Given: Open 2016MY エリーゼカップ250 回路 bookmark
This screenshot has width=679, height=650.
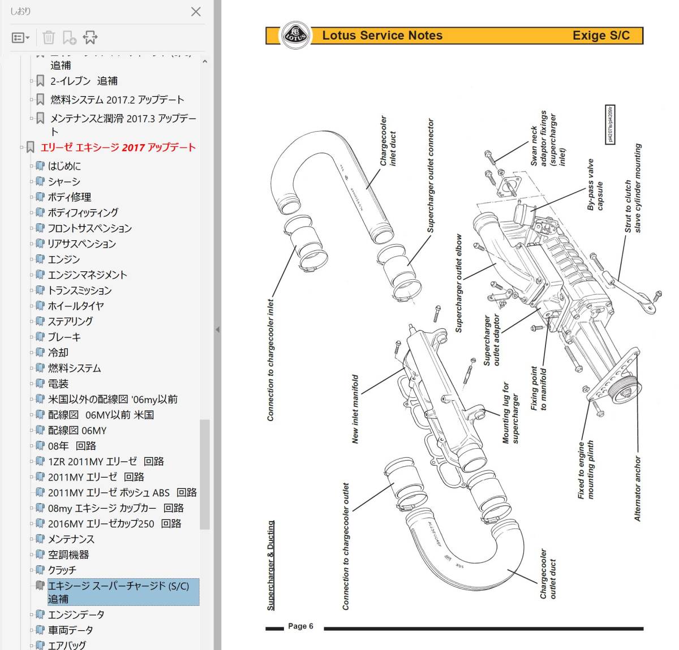Looking at the screenshot, I should [x=114, y=523].
